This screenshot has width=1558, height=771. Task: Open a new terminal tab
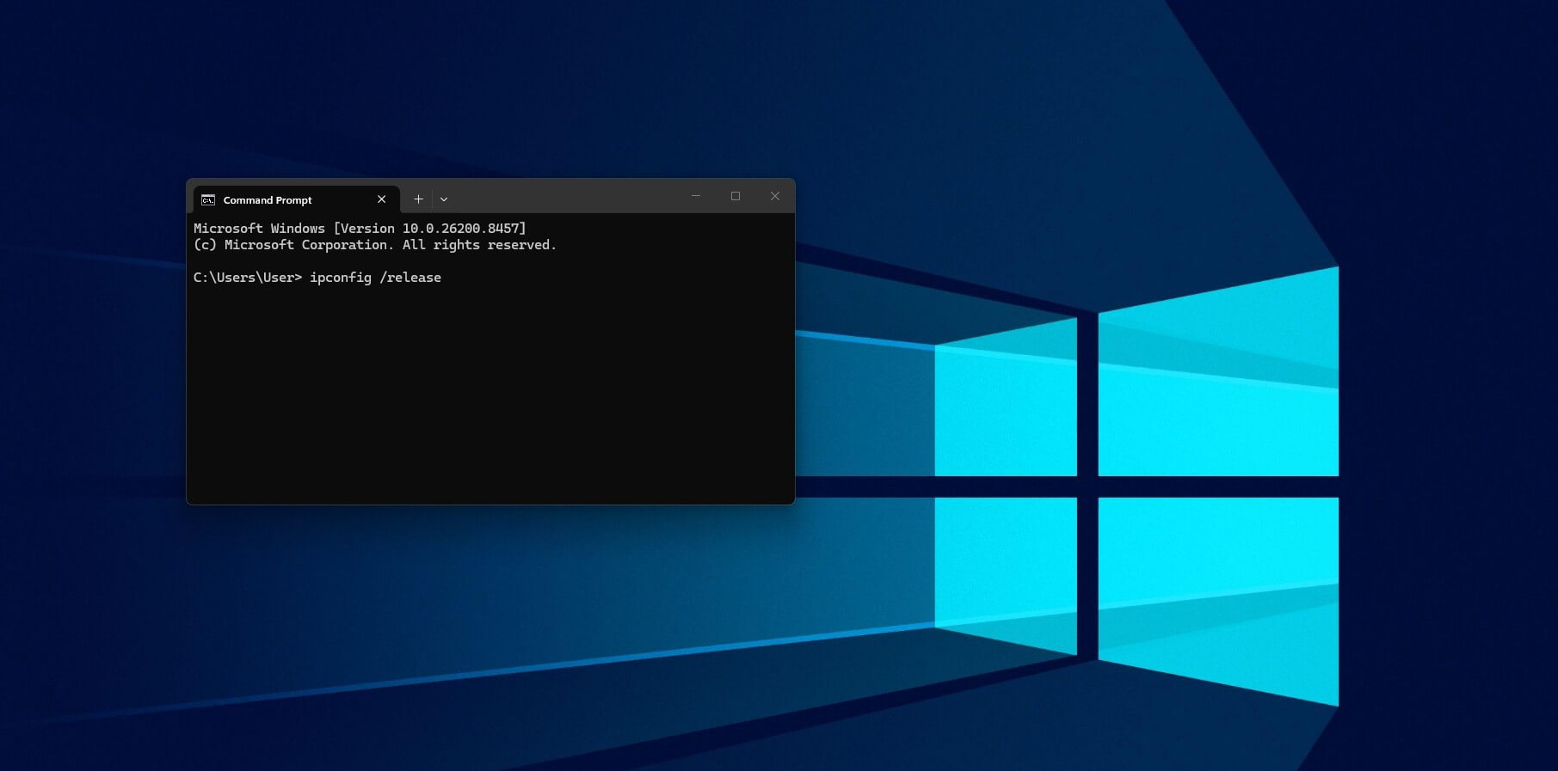[x=418, y=199]
